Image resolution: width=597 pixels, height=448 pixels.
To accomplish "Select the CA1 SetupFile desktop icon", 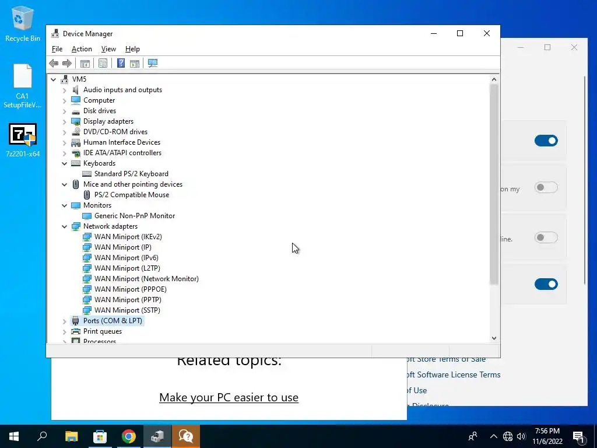I will point(23,86).
